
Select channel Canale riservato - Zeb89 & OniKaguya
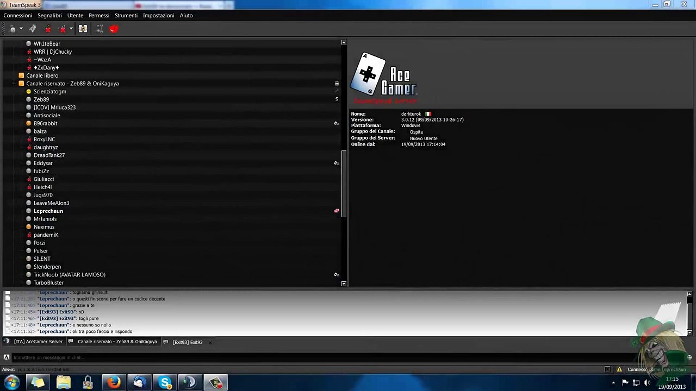(72, 84)
